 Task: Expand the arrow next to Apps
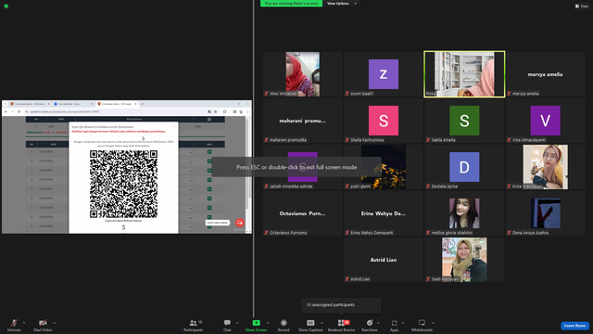click(x=403, y=323)
